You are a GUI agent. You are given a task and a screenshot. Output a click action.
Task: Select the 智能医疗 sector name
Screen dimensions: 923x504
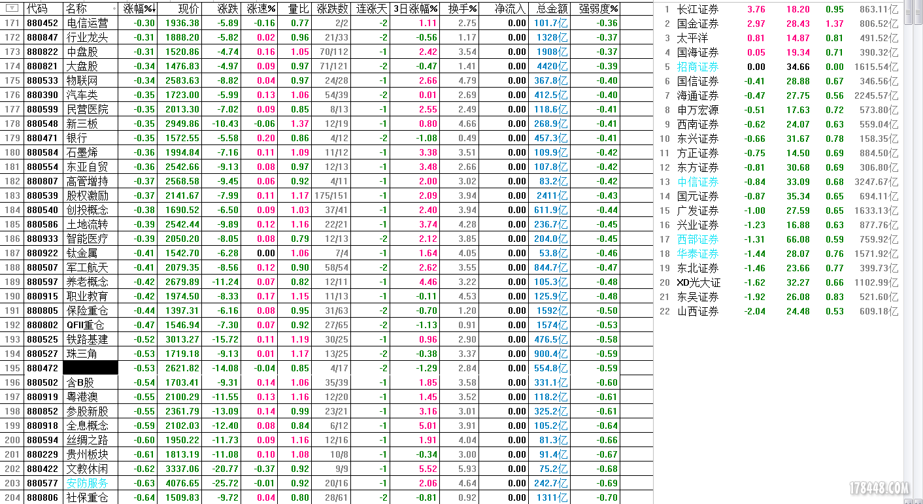[x=87, y=239]
